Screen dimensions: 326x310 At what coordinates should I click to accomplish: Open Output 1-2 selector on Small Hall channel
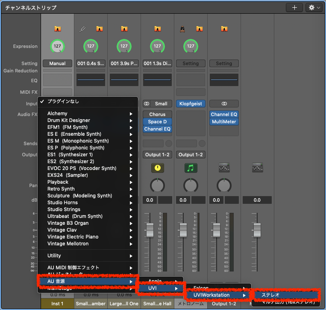[x=157, y=155]
